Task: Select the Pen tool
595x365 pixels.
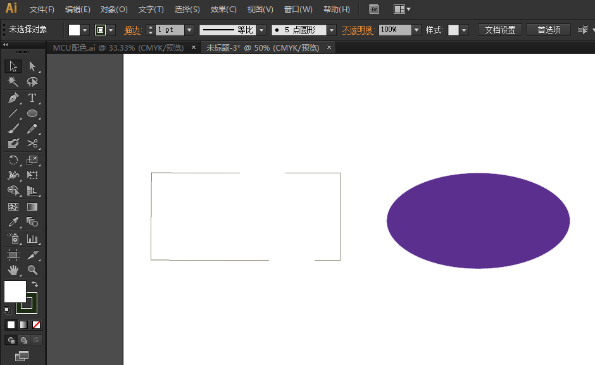Action: [13, 98]
